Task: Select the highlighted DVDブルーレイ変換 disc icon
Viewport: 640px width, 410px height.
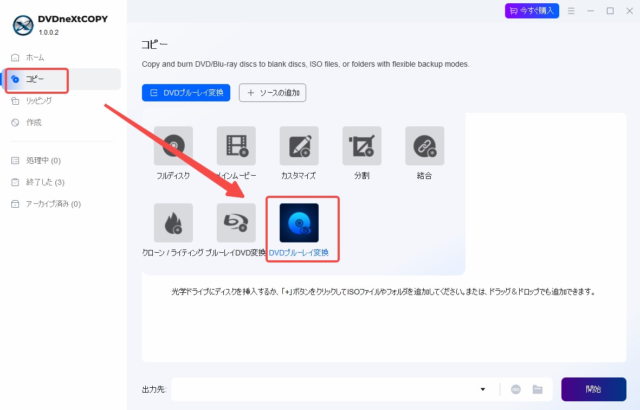Action: tap(299, 223)
